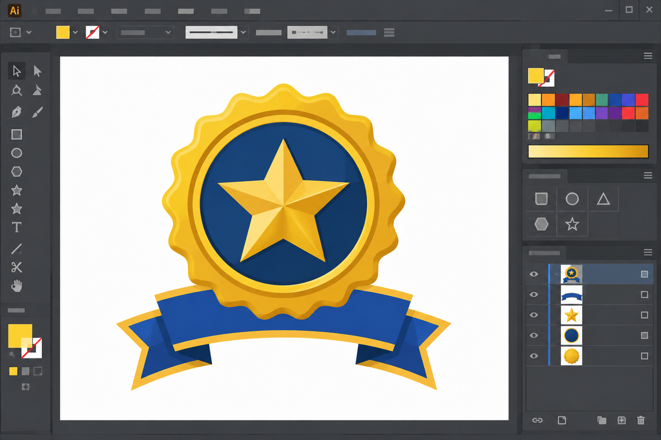Click the gray hexagon in shapes panel
Image resolution: width=661 pixels, height=440 pixels.
(x=541, y=224)
